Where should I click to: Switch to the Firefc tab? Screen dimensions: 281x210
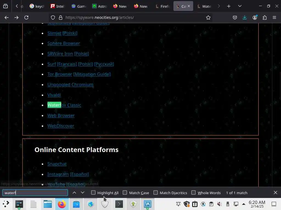[x=162, y=6]
